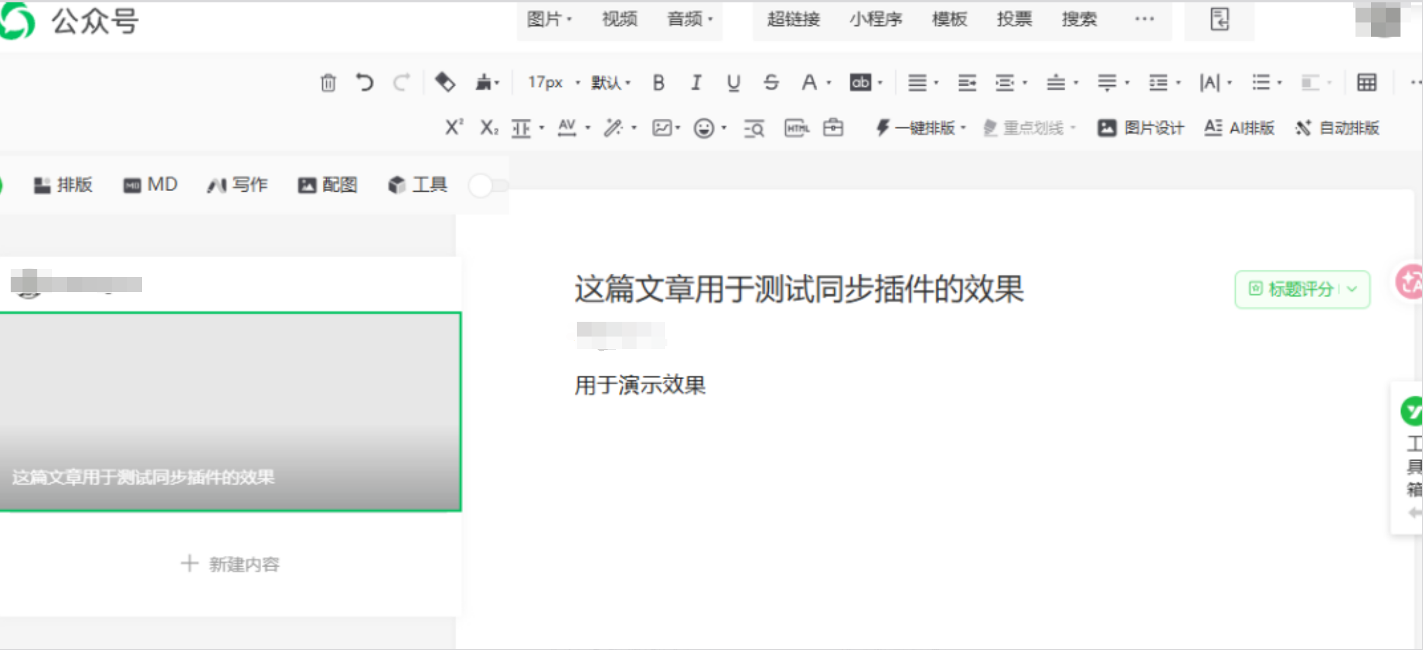Click the find and replace icon
Viewport: 1423px width, 650px height.
pyautogui.click(x=754, y=128)
